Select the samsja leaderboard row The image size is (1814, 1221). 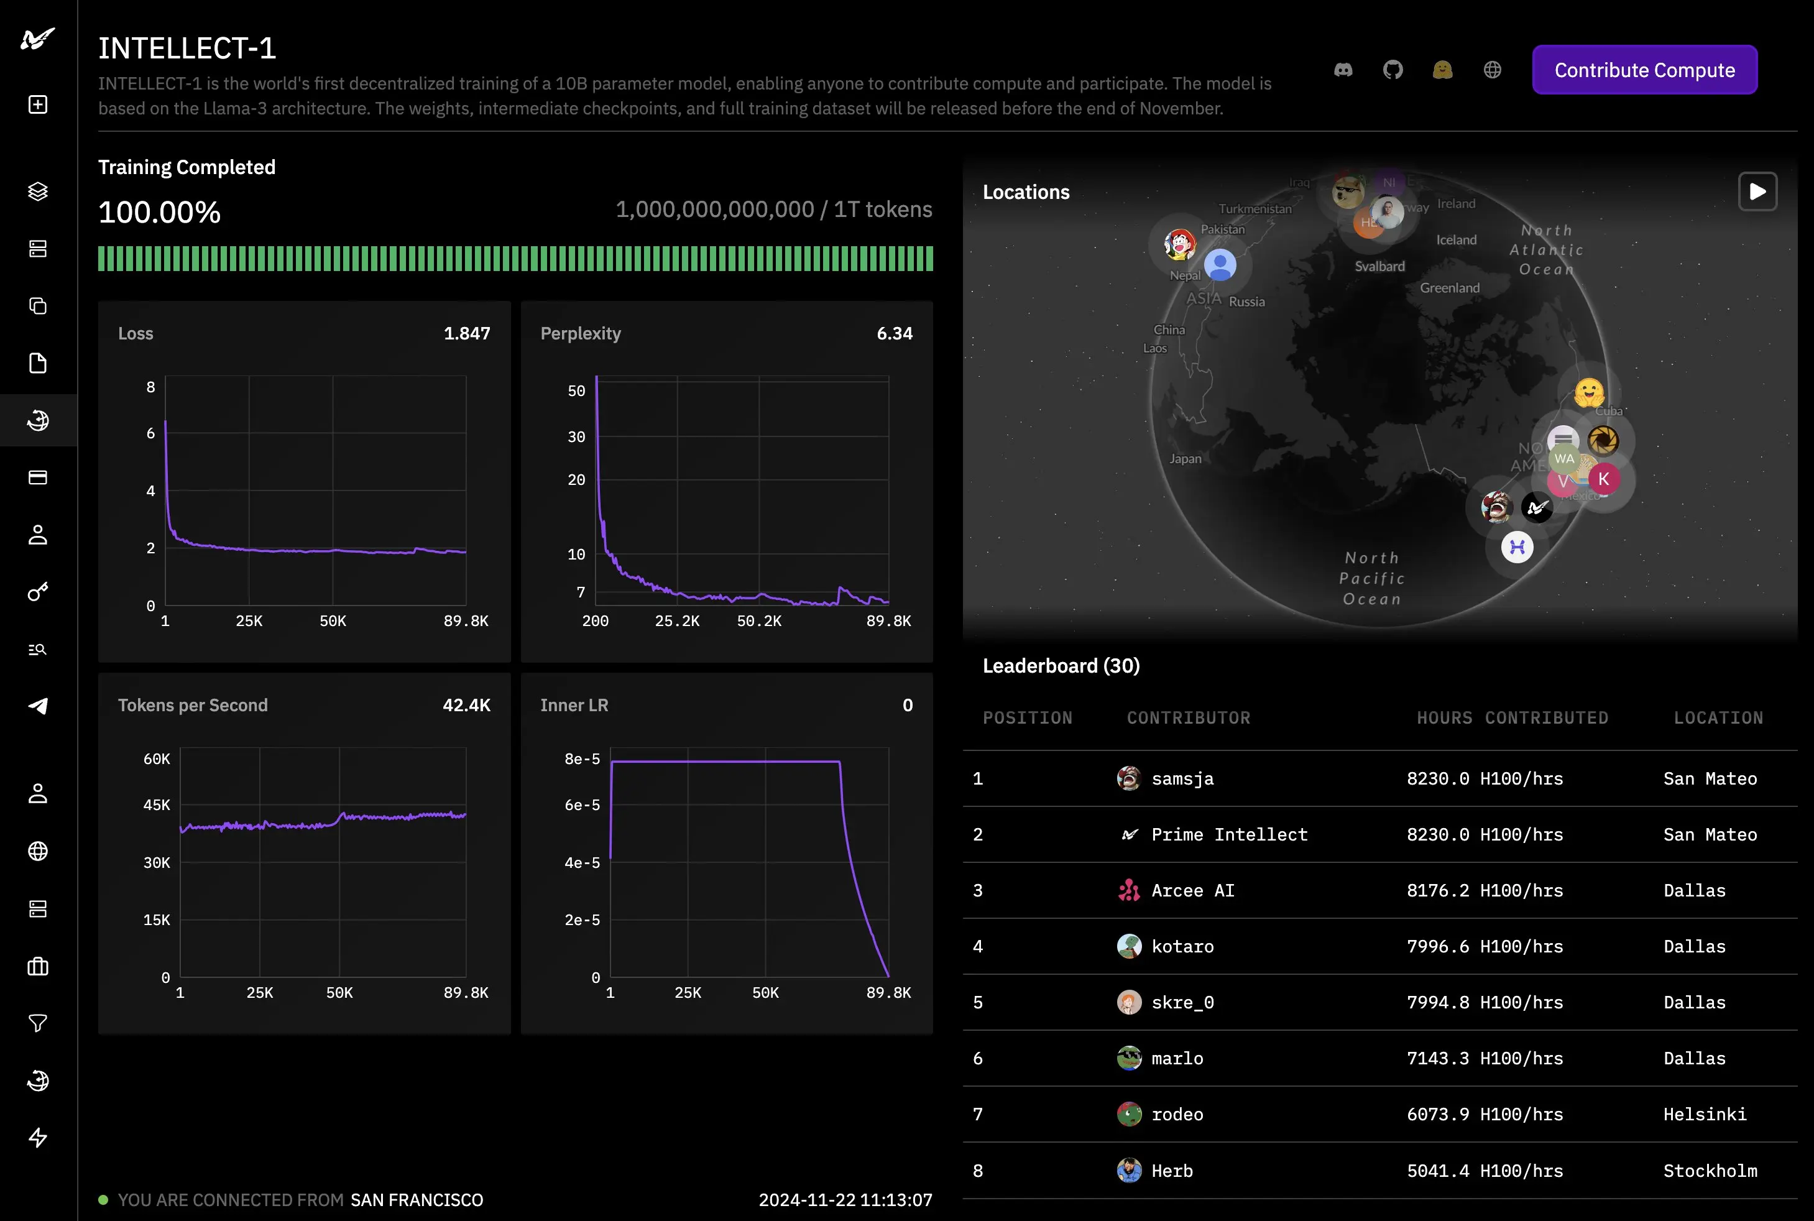[1379, 779]
